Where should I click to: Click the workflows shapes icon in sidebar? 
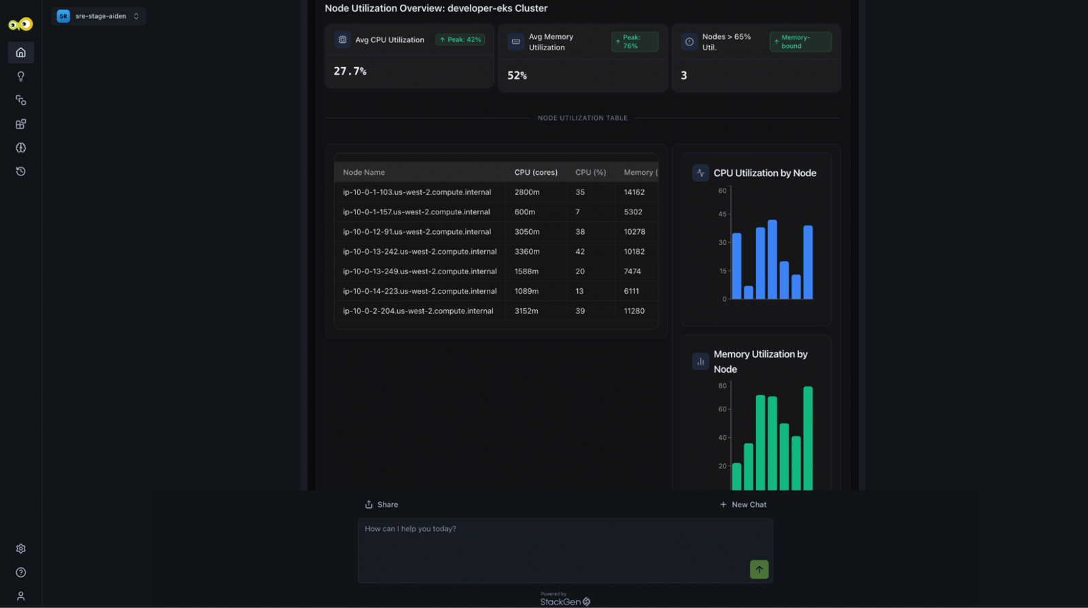[21, 100]
